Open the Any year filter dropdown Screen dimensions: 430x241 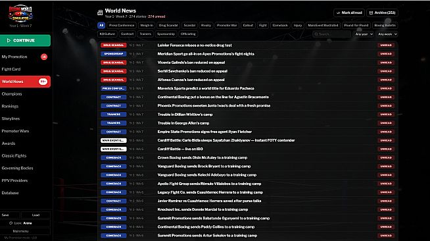364,34
